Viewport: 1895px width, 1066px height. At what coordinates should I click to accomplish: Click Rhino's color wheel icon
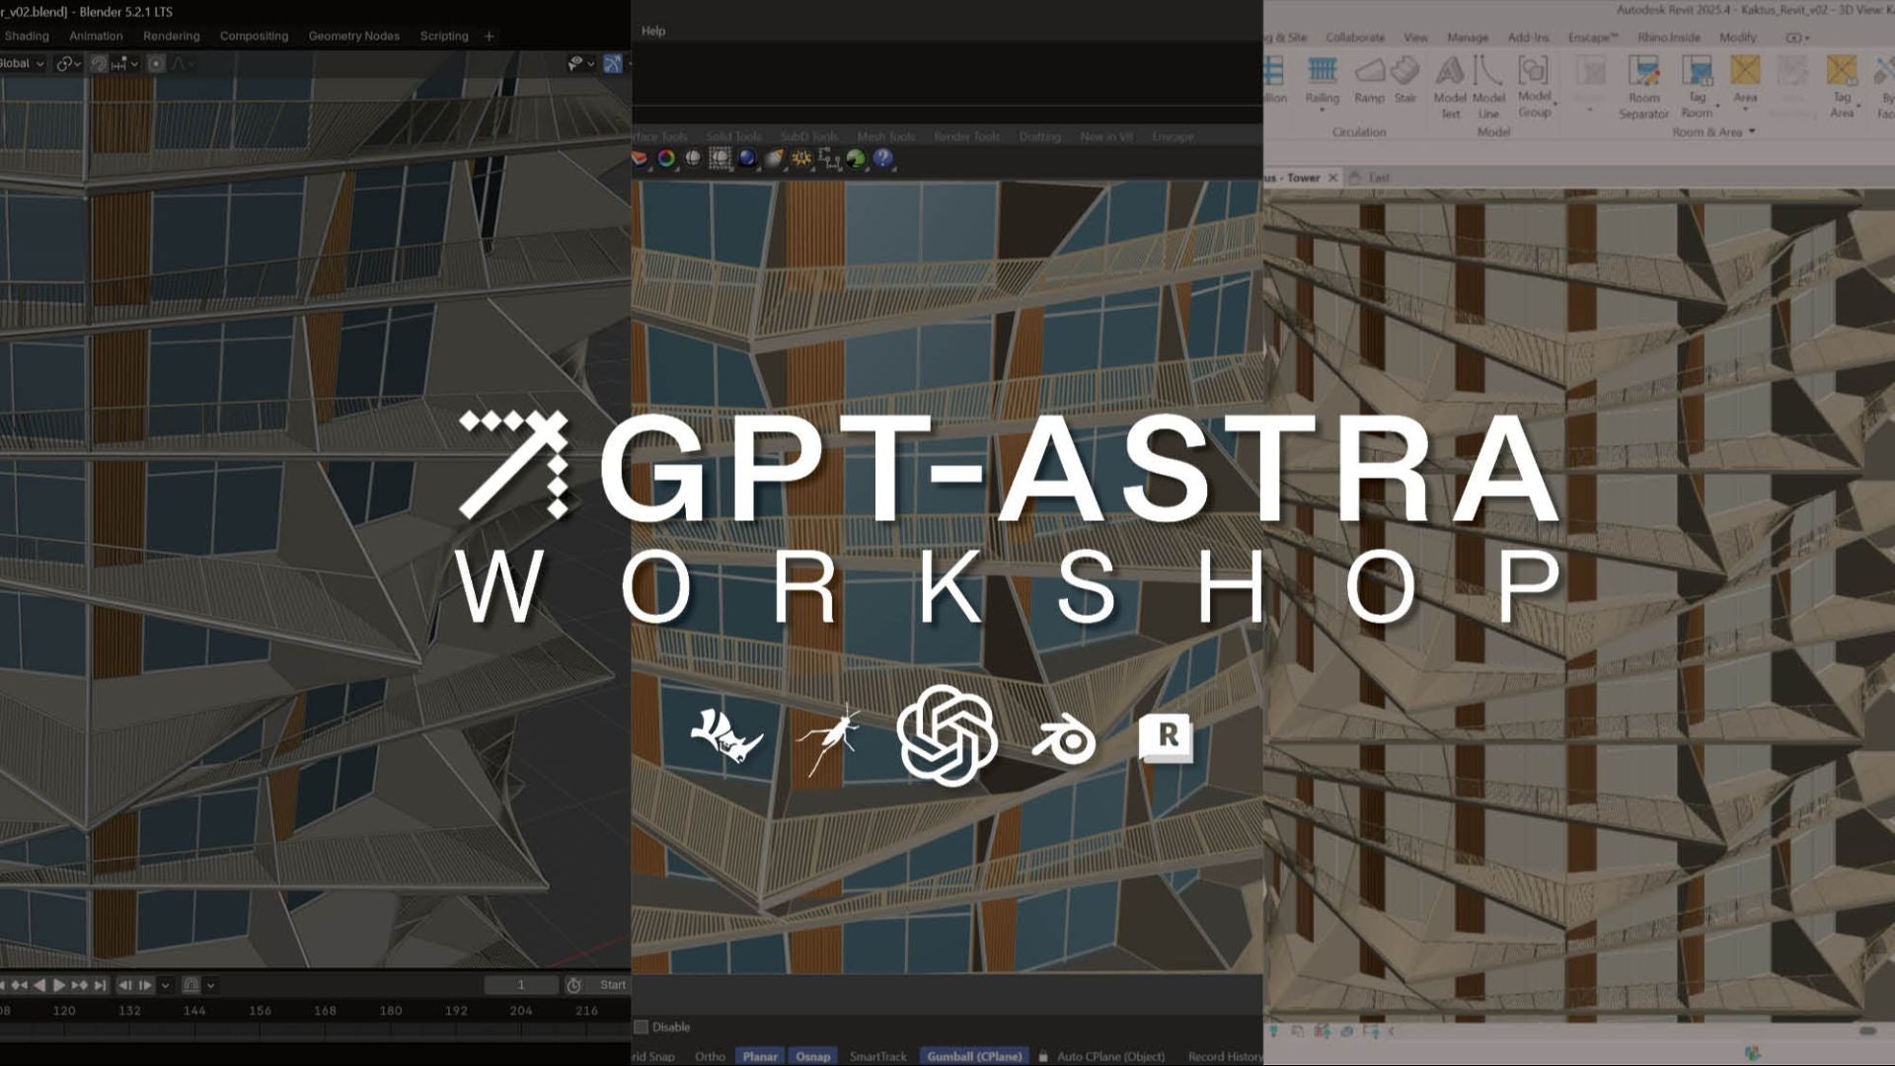[666, 158]
